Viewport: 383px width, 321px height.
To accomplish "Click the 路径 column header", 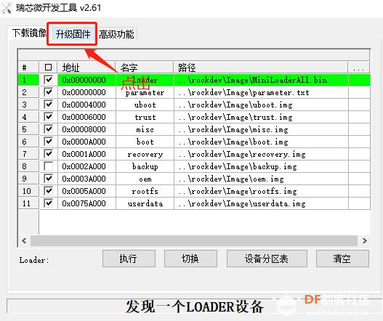I will pyautogui.click(x=261, y=68).
